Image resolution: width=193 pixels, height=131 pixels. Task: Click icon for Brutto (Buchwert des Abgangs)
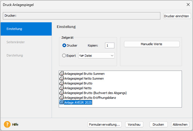(61, 93)
